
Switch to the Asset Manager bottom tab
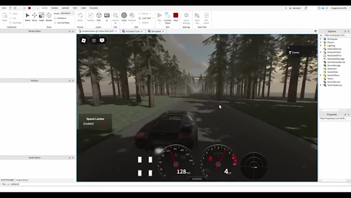point(7,180)
